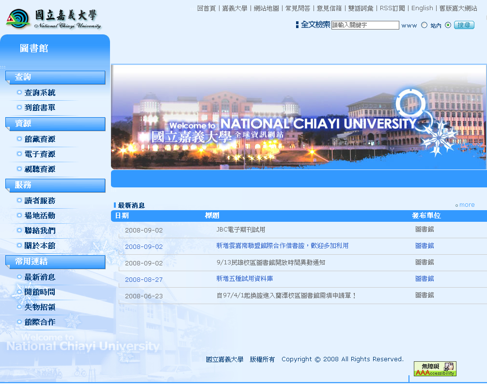Open 電子資源 in the sidebar
This screenshot has height=384, width=487.
(40, 154)
